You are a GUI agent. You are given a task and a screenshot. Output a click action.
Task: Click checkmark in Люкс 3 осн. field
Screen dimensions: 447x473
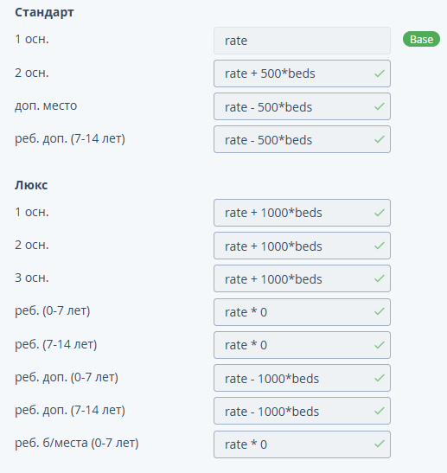pyautogui.click(x=380, y=278)
